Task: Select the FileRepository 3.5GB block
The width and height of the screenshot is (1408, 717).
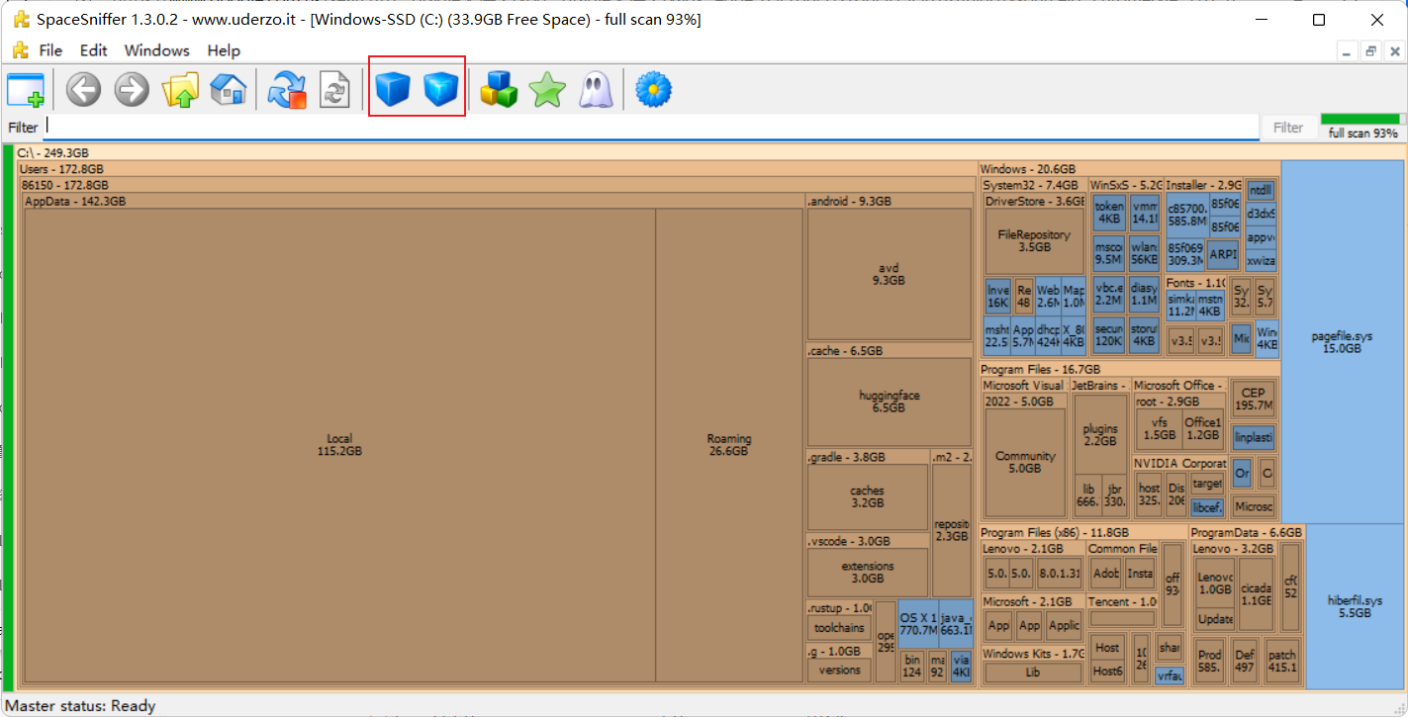Action: pos(1034,241)
